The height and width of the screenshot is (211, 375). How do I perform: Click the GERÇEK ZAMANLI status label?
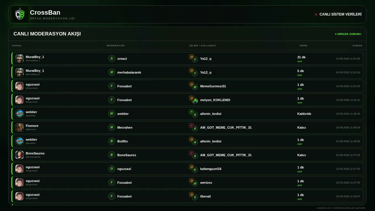point(348,34)
